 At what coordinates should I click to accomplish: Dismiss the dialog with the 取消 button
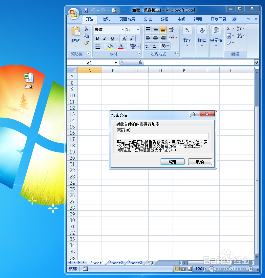click(200, 162)
